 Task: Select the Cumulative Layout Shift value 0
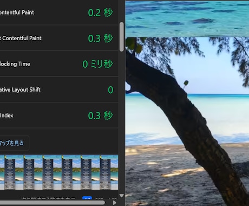[x=110, y=90]
